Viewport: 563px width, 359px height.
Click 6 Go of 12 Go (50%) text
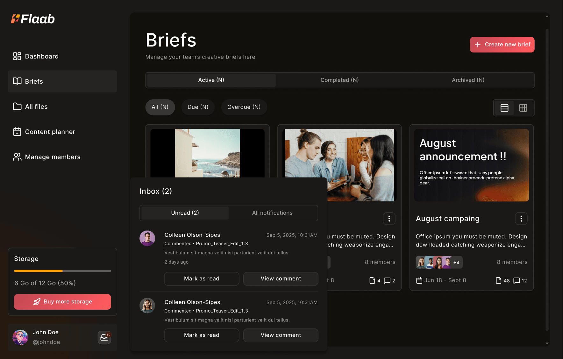point(45,283)
